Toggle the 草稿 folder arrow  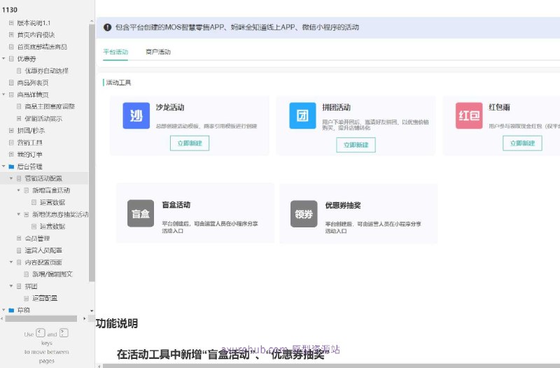tap(3, 310)
